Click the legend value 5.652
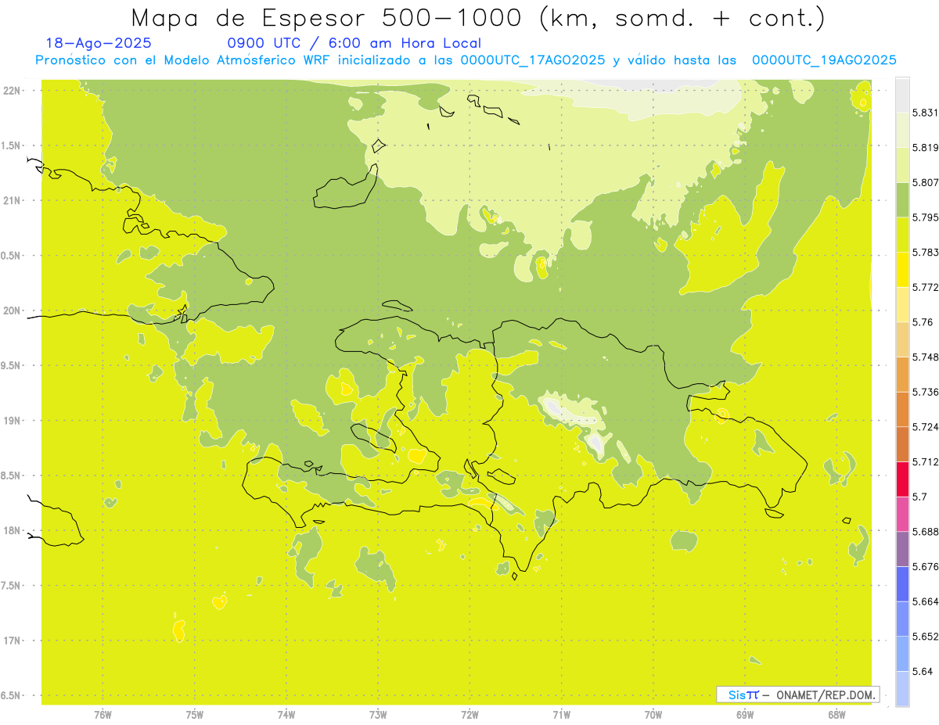Screen dimensions: 939x725 coord(925,637)
